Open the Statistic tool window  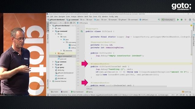pyautogui.click(x=64, y=92)
